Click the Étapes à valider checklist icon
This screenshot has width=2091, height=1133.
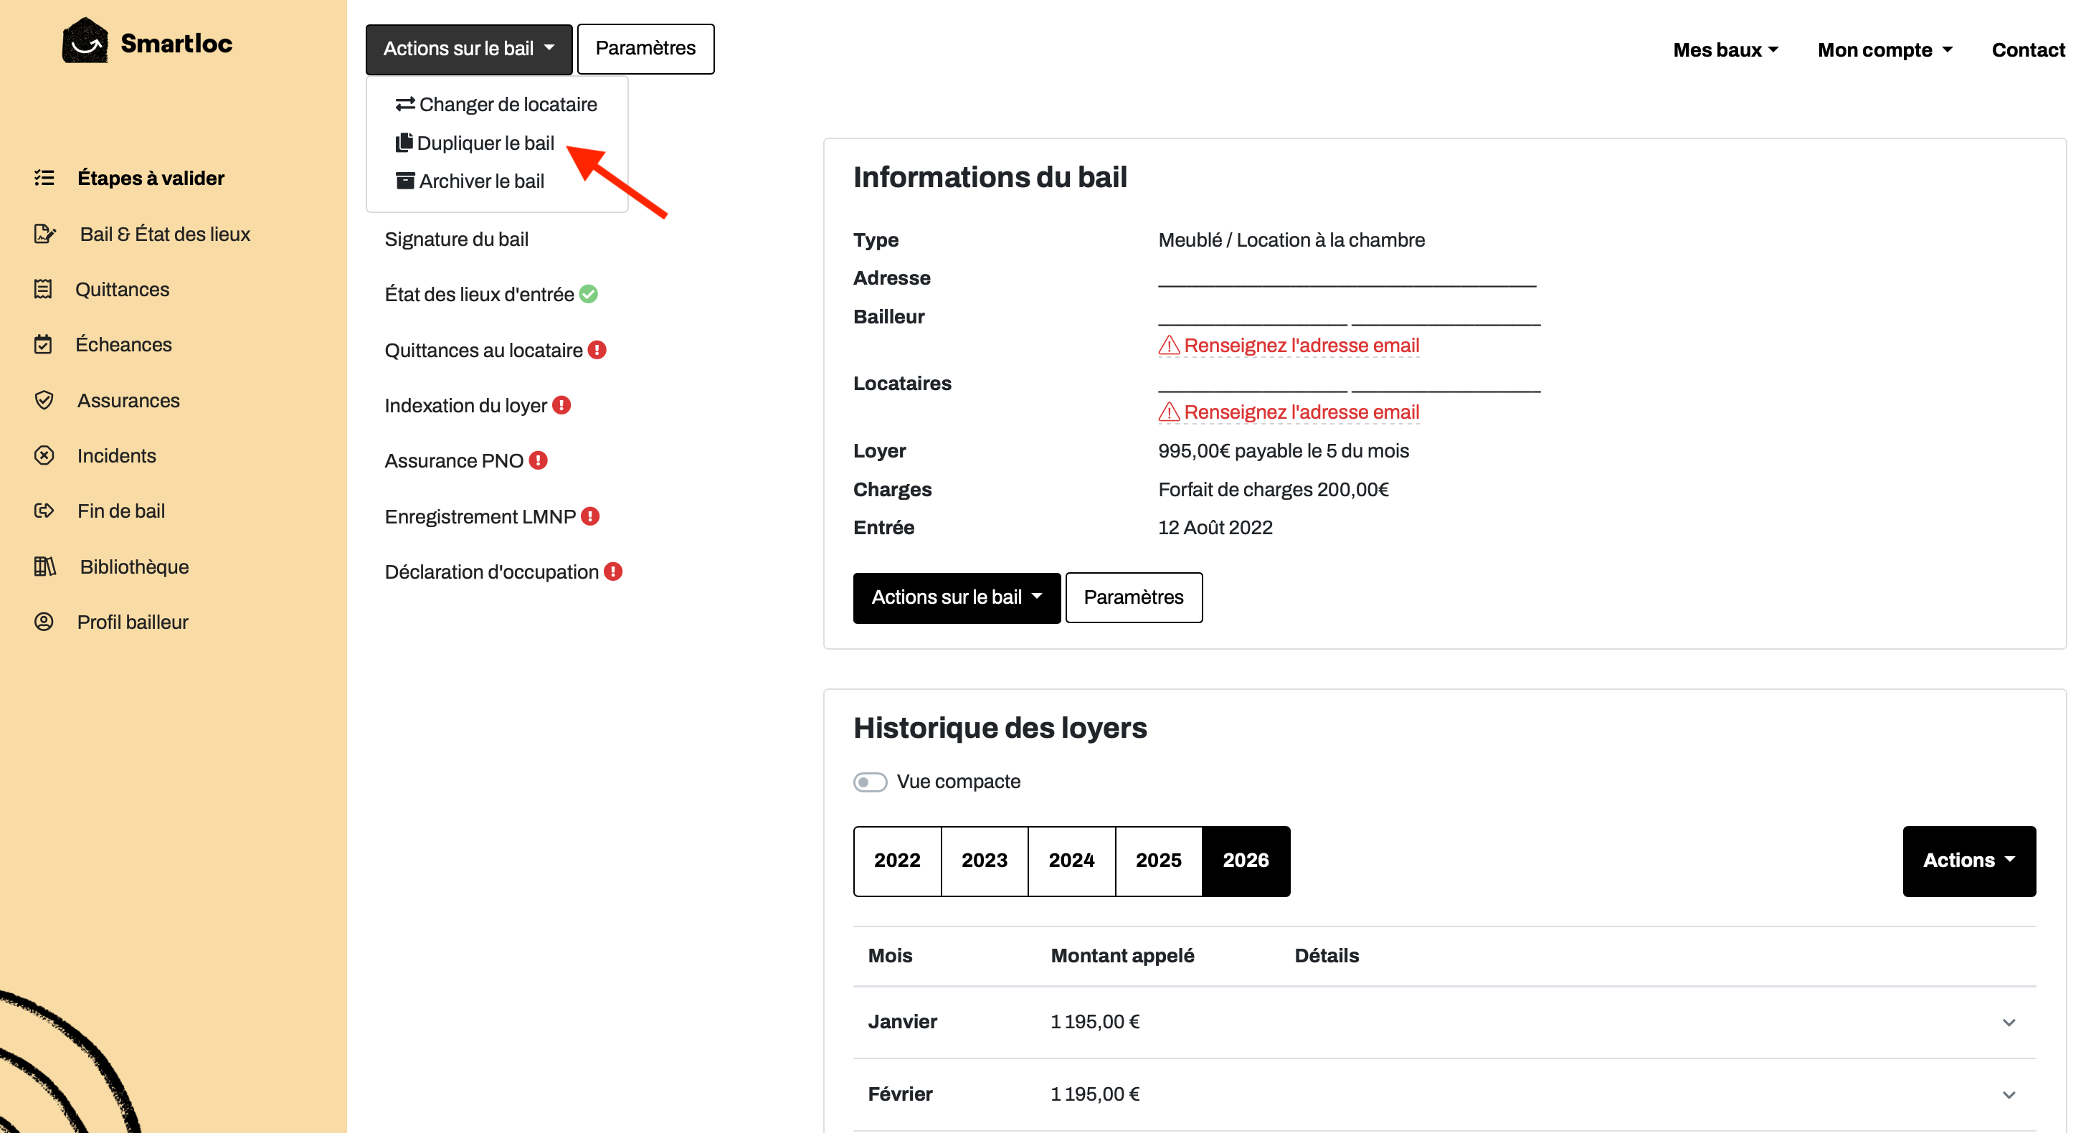[44, 178]
